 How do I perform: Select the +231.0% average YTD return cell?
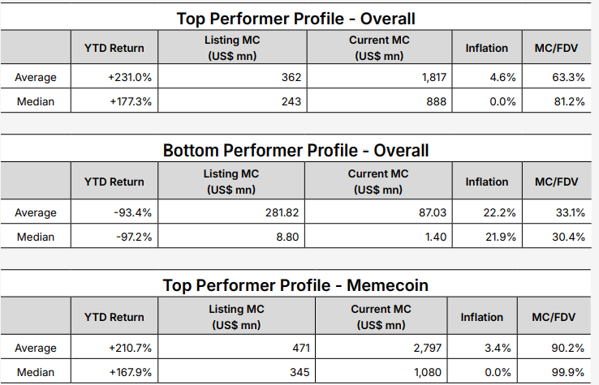(130, 78)
